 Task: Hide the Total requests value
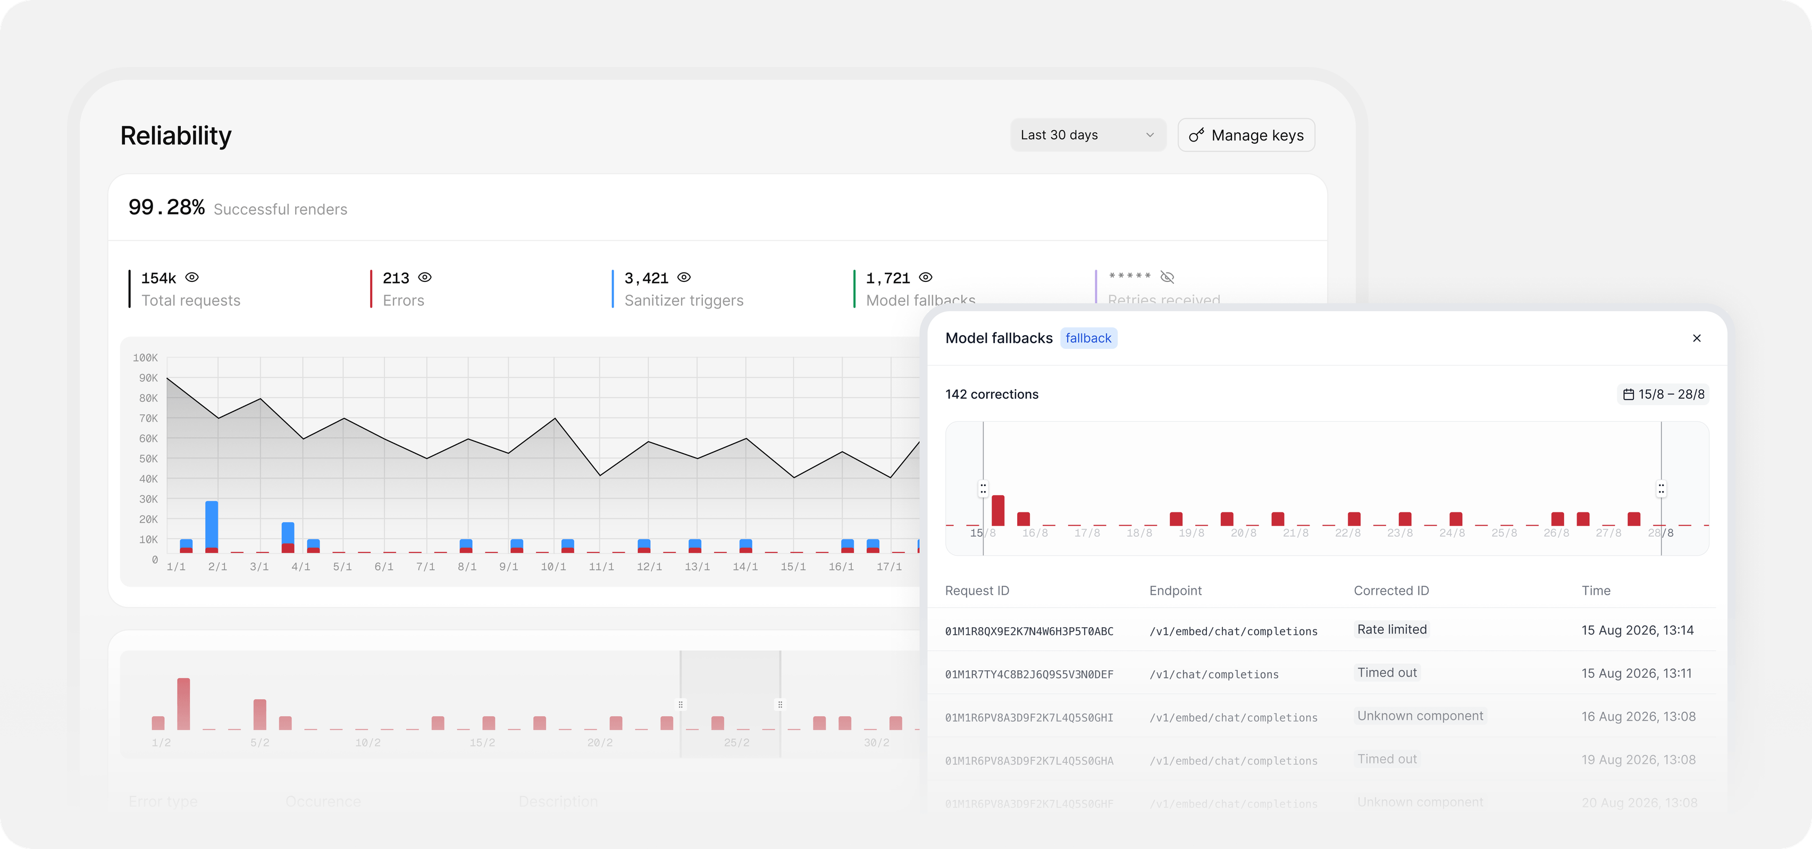coord(192,277)
